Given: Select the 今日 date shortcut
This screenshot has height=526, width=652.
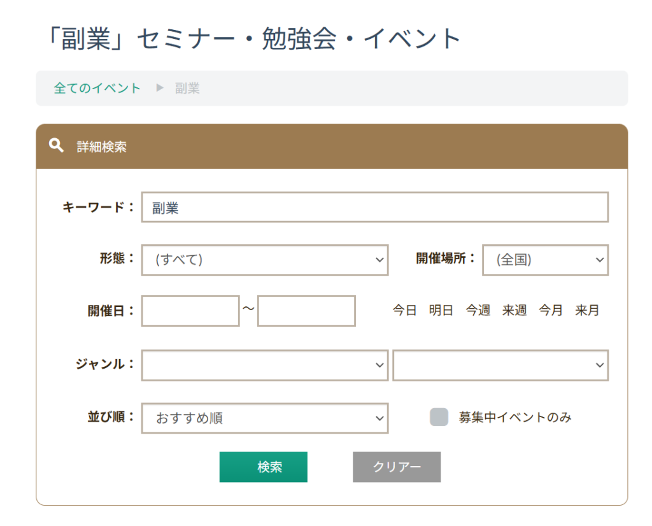Looking at the screenshot, I should click(404, 311).
